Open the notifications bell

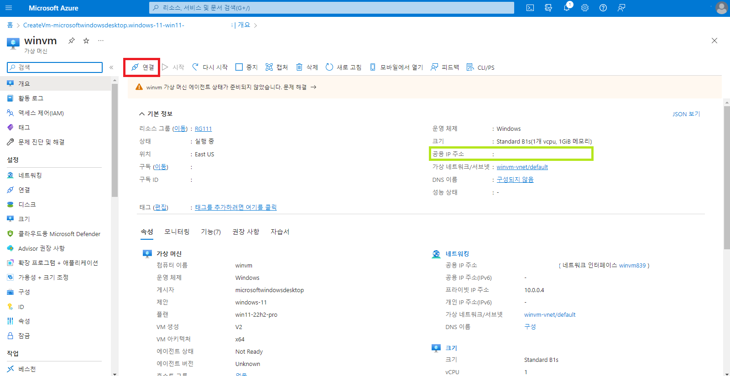pos(567,8)
